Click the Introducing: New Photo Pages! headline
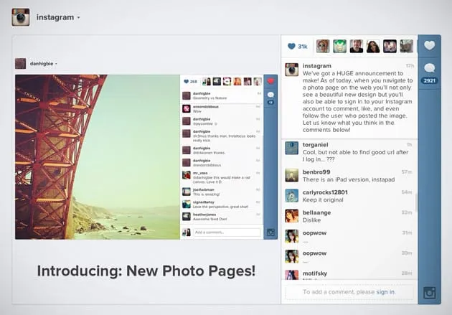The image size is (452, 315). tap(146, 271)
